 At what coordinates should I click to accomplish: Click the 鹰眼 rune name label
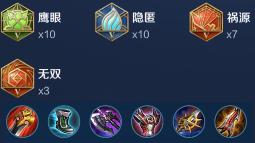50,18
